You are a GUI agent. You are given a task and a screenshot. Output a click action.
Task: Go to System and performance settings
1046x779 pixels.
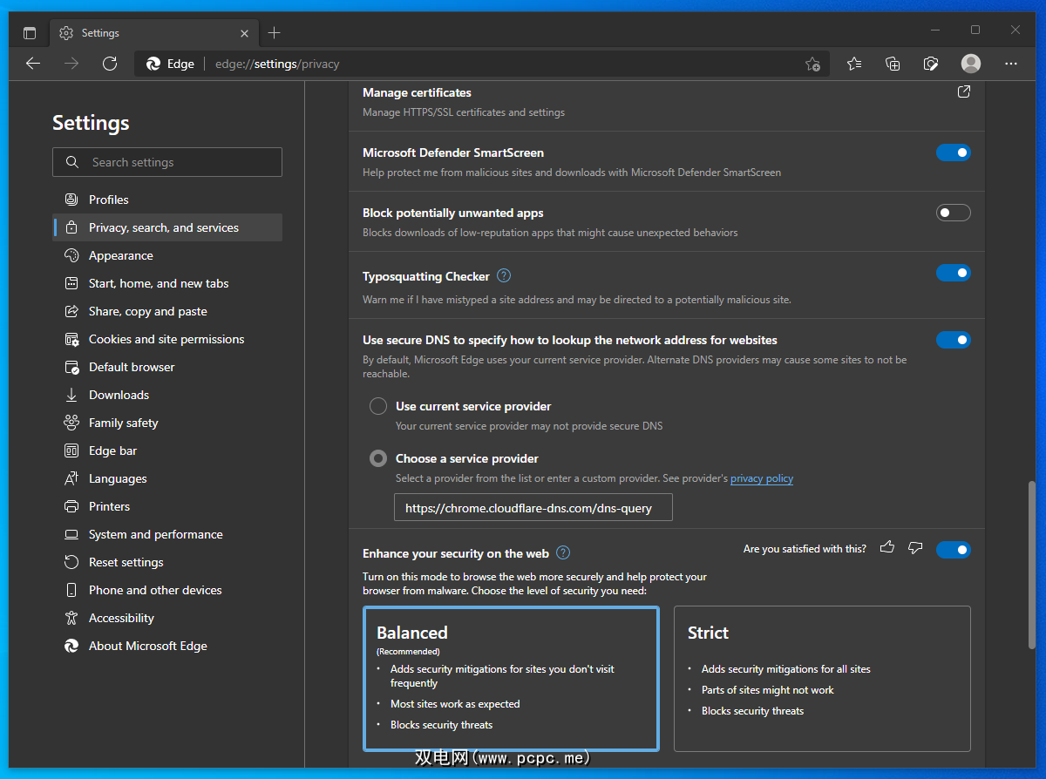click(155, 534)
